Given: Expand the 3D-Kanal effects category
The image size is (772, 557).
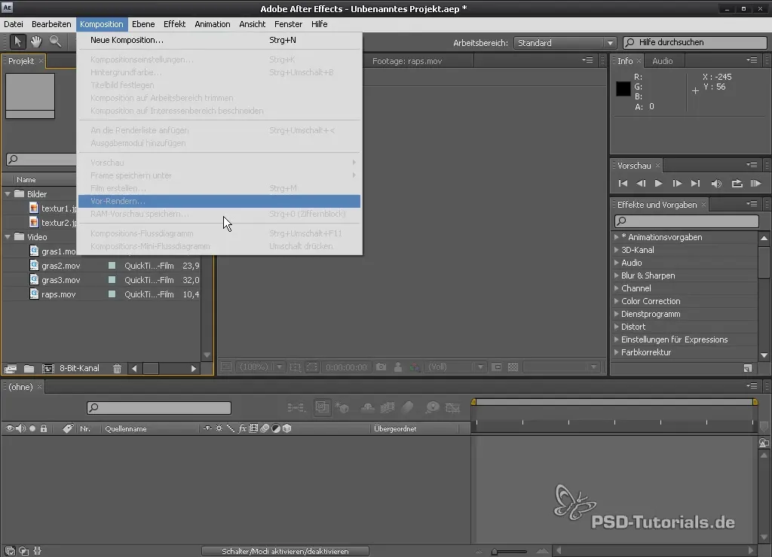Looking at the screenshot, I should click(617, 250).
